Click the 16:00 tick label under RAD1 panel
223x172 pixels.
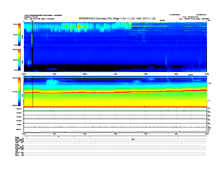146,74
